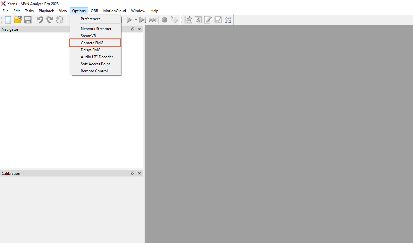413x243 pixels.
Task: Open body dimensions runner-with-ruler icon
Action: pos(189,20)
